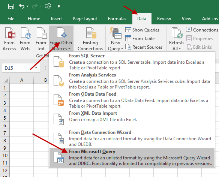Select column B header

45,80
